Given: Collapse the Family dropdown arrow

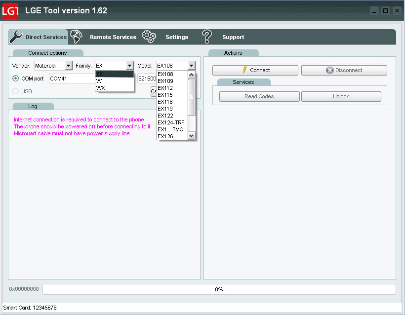Looking at the screenshot, I should pos(130,66).
